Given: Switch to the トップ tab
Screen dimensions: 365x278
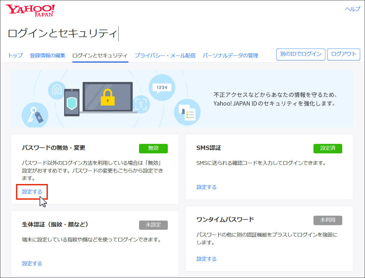Looking at the screenshot, I should (15, 55).
